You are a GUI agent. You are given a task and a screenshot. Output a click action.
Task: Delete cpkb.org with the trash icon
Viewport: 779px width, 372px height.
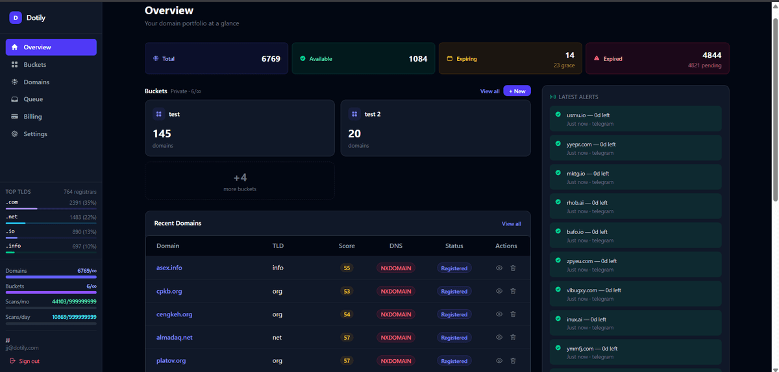(513, 291)
